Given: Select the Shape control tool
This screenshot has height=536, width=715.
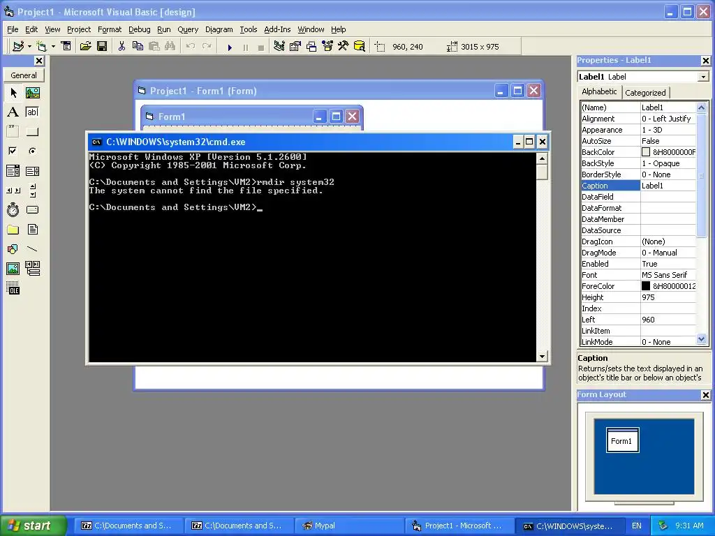Looking at the screenshot, I should [x=13, y=249].
